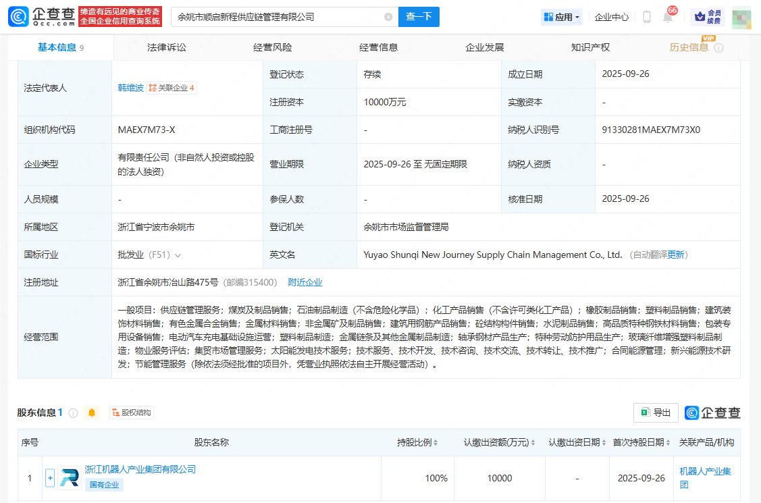Click the user avatar in the header
The height and width of the screenshot is (503, 761).
coord(741,17)
